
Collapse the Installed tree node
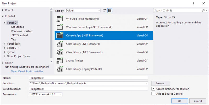(x=3, y=16)
